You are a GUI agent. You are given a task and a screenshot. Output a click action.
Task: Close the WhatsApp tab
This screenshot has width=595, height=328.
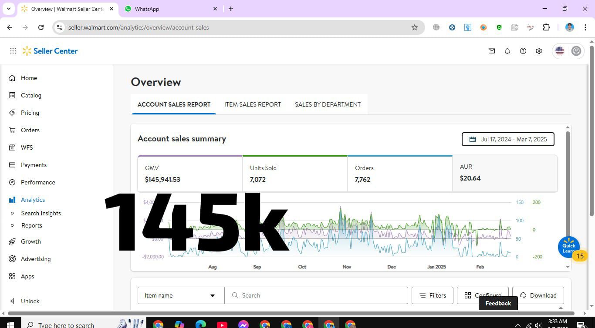point(215,9)
